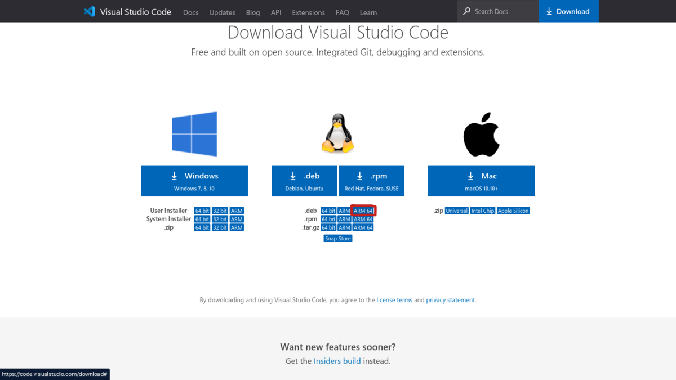The image size is (676, 380).
Task: Download the Windows 7, 8, 10 installer
Action: click(x=194, y=181)
